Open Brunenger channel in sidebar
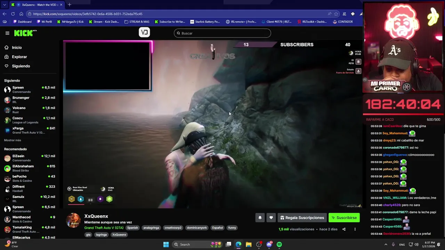The height and width of the screenshot is (250, 445). 30,100
